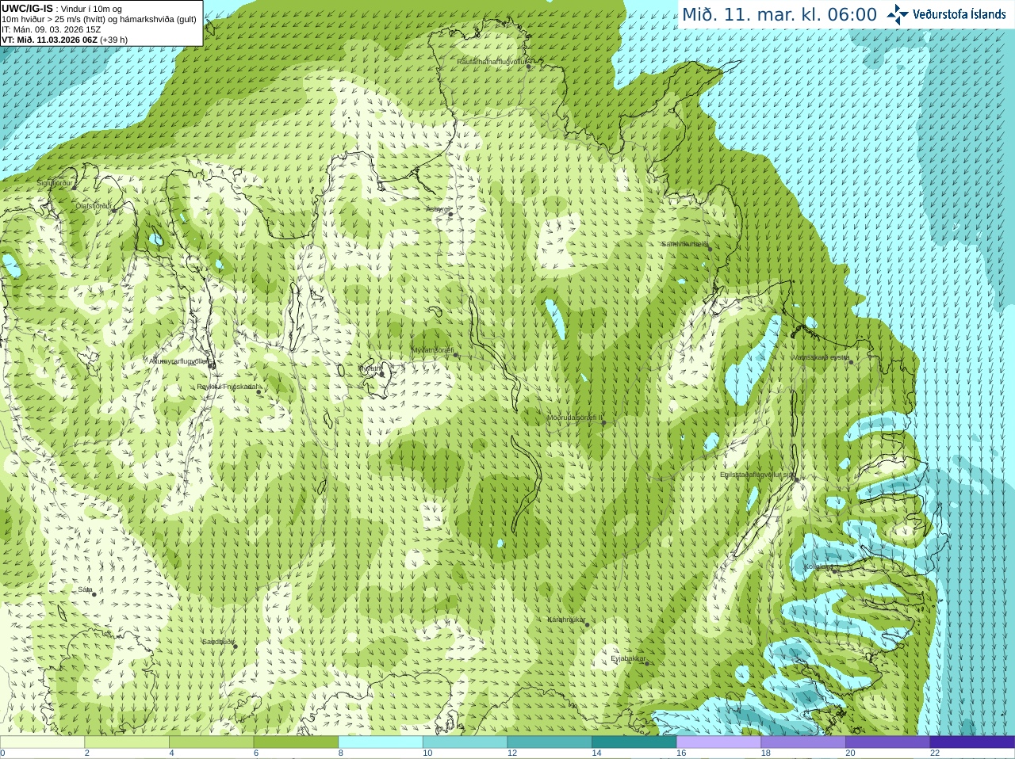Click the legend label '8'
Viewport: 1015px width, 759px height.
point(341,753)
